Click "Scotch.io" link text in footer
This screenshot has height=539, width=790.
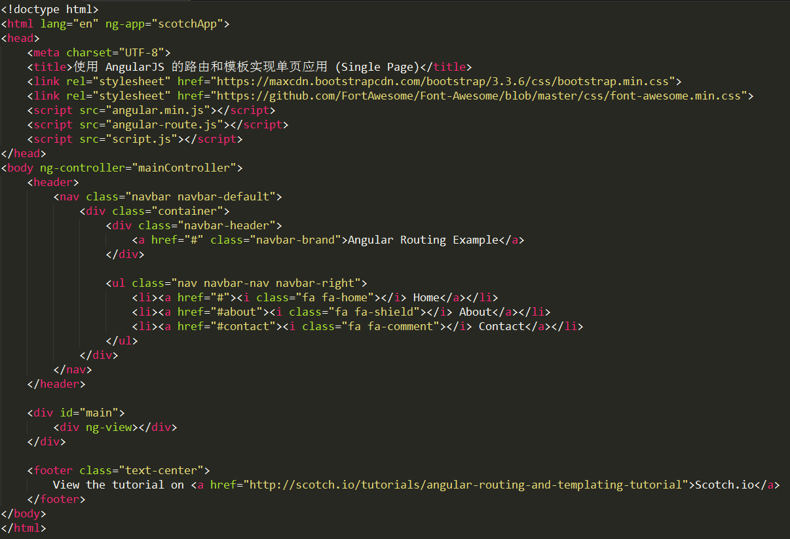724,485
